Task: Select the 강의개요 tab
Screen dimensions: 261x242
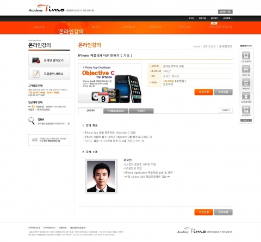Action: click(91, 111)
